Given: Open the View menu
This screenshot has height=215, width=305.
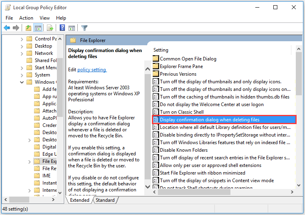Looking at the screenshot, I should (x=44, y=18).
